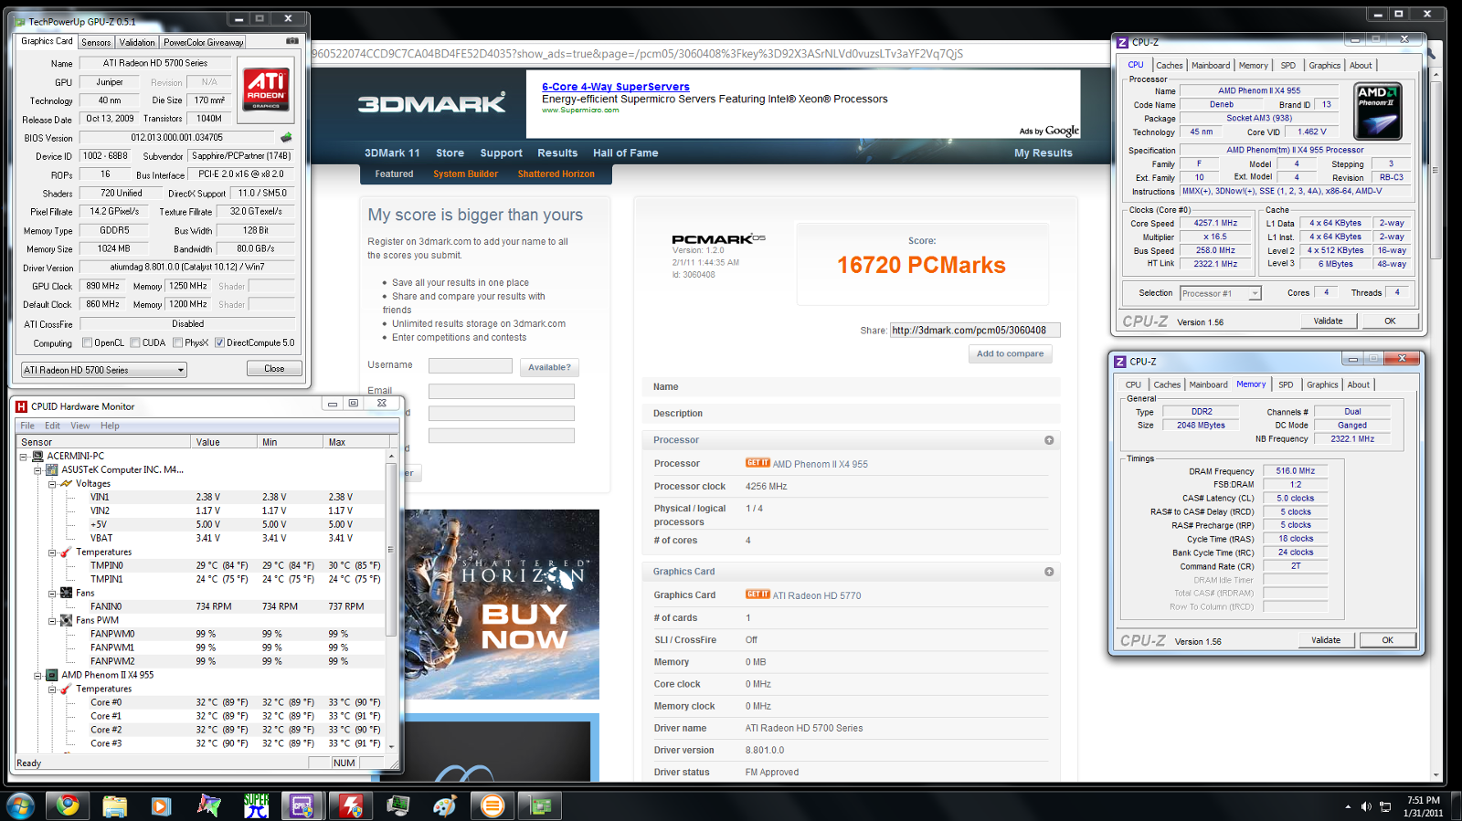This screenshot has height=821, width=1462.
Task: Open the Windows Start menu orb
Action: (x=20, y=805)
